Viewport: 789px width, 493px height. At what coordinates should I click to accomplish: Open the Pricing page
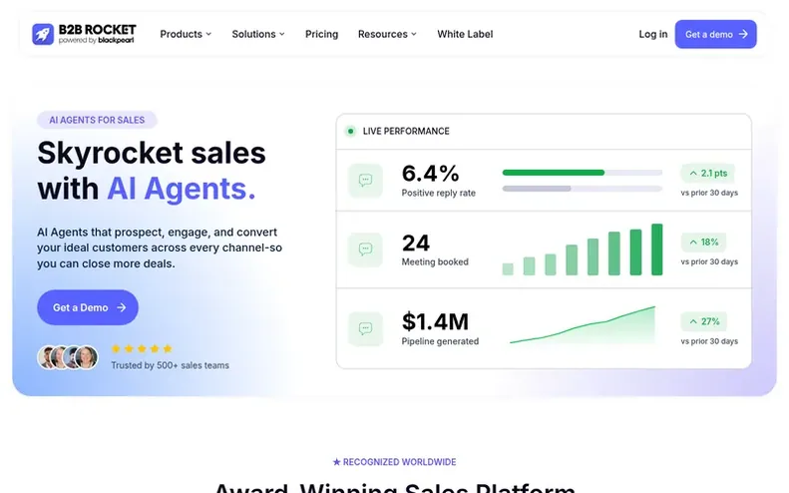[x=321, y=34]
